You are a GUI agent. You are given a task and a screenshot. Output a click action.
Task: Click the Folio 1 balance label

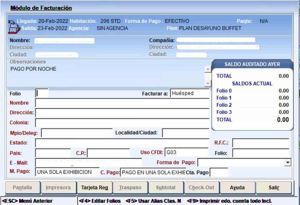click(224, 98)
